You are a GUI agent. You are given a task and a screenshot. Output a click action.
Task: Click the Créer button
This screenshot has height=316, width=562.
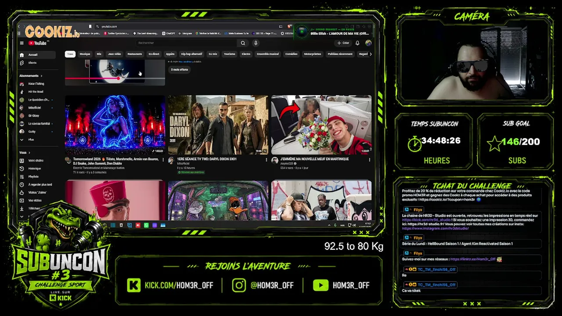343,43
